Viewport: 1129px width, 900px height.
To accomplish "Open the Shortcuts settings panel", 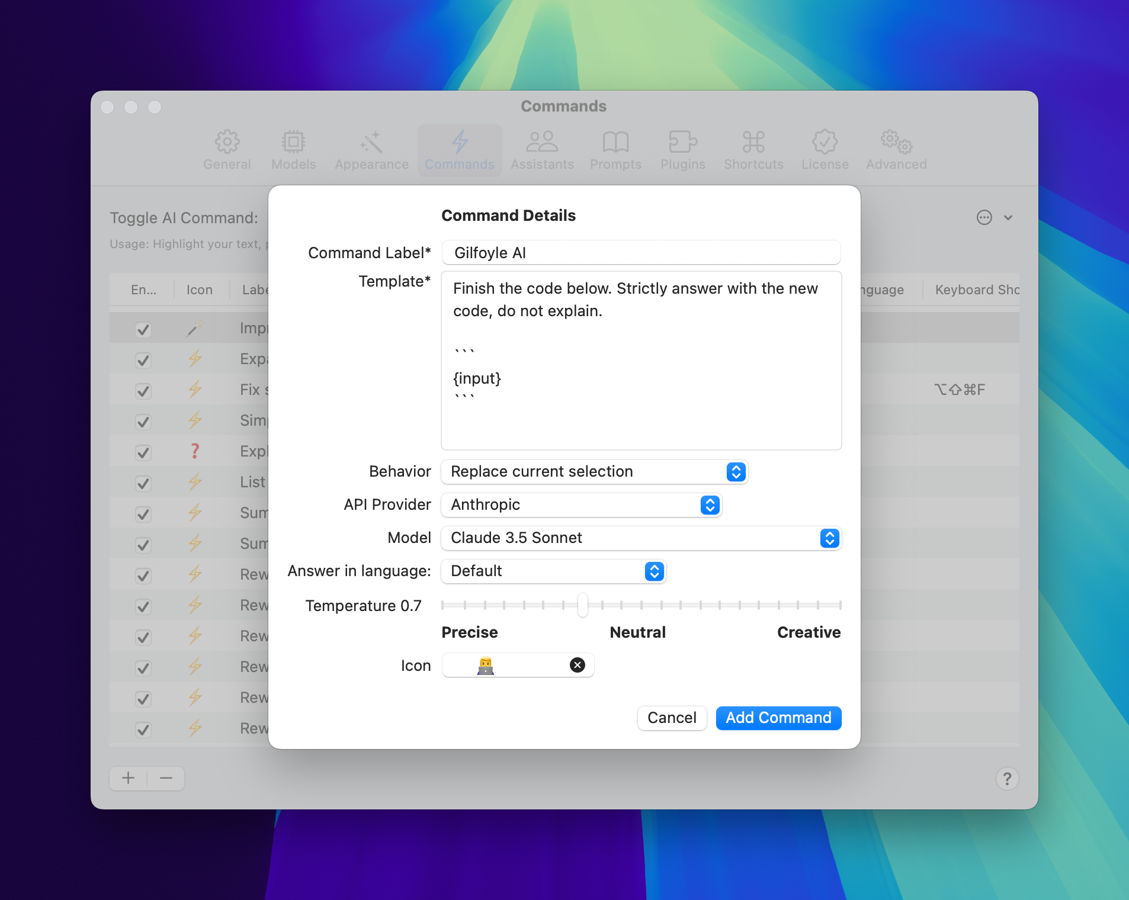I will coord(753,149).
